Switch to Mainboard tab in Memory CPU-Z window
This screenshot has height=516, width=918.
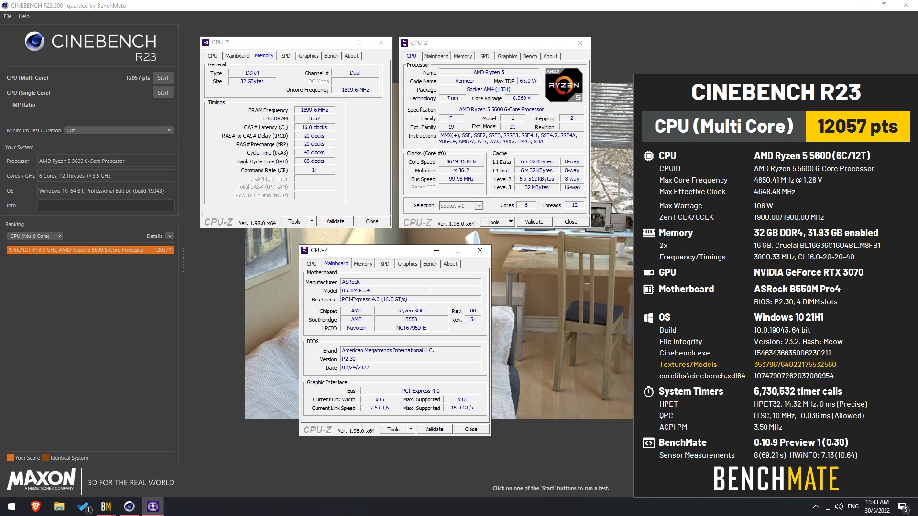[x=237, y=56]
